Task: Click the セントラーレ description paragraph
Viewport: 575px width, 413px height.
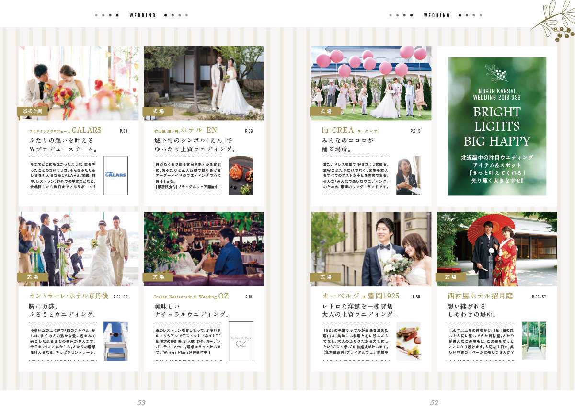Action: pos(64,341)
